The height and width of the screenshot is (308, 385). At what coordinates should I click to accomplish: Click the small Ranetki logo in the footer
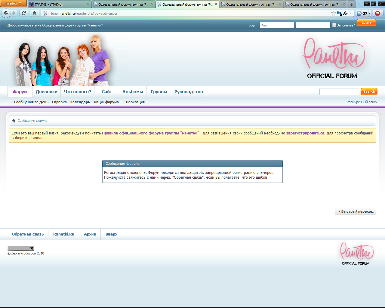[x=356, y=254]
